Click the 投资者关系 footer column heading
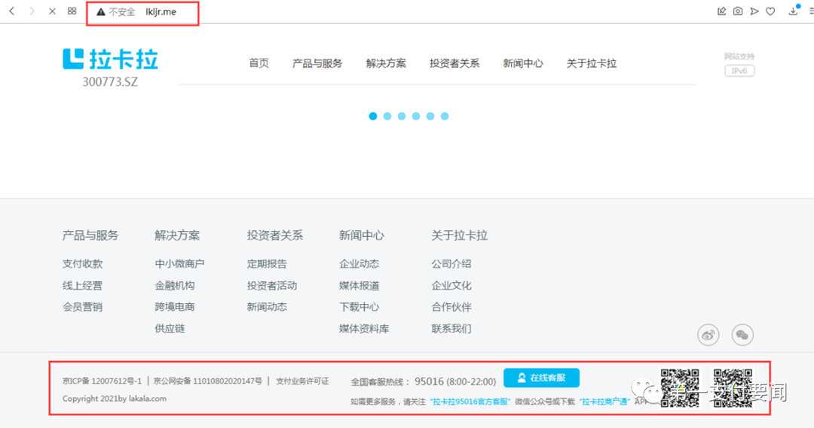814x428 pixels. click(274, 235)
